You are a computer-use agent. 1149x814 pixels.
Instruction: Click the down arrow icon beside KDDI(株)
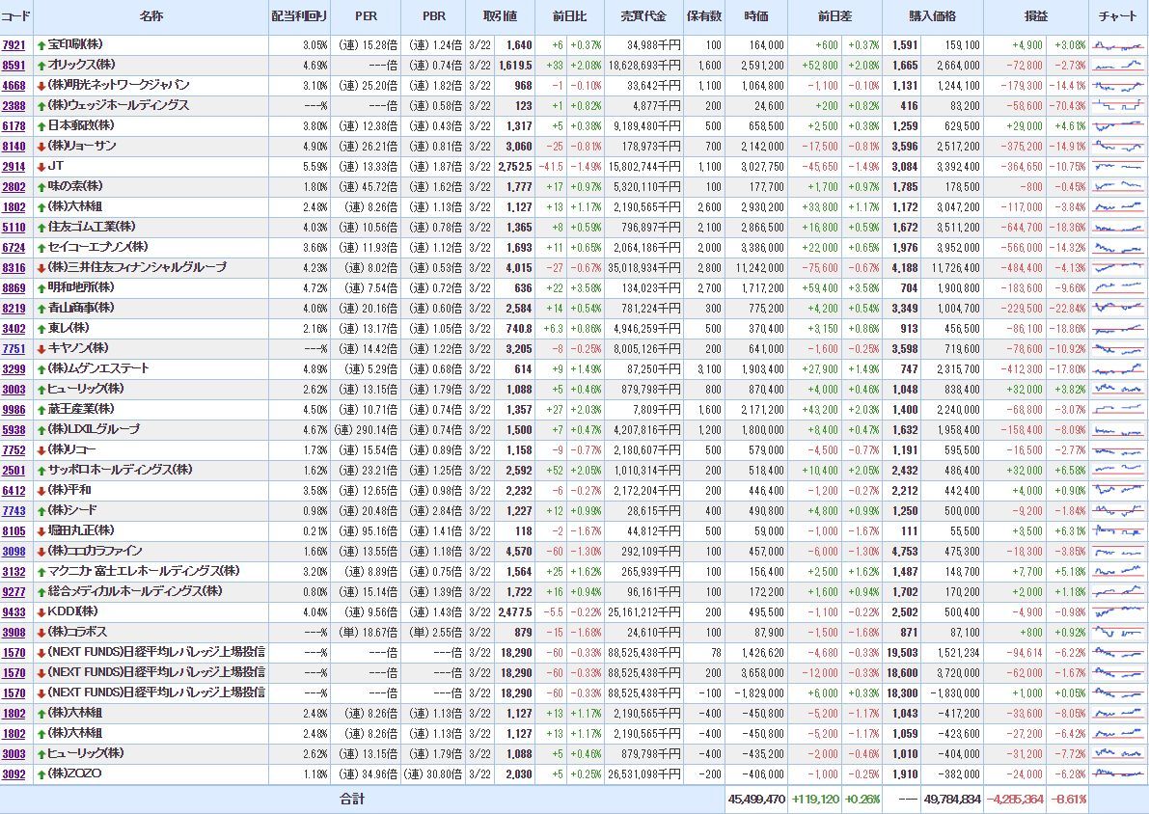(x=41, y=611)
